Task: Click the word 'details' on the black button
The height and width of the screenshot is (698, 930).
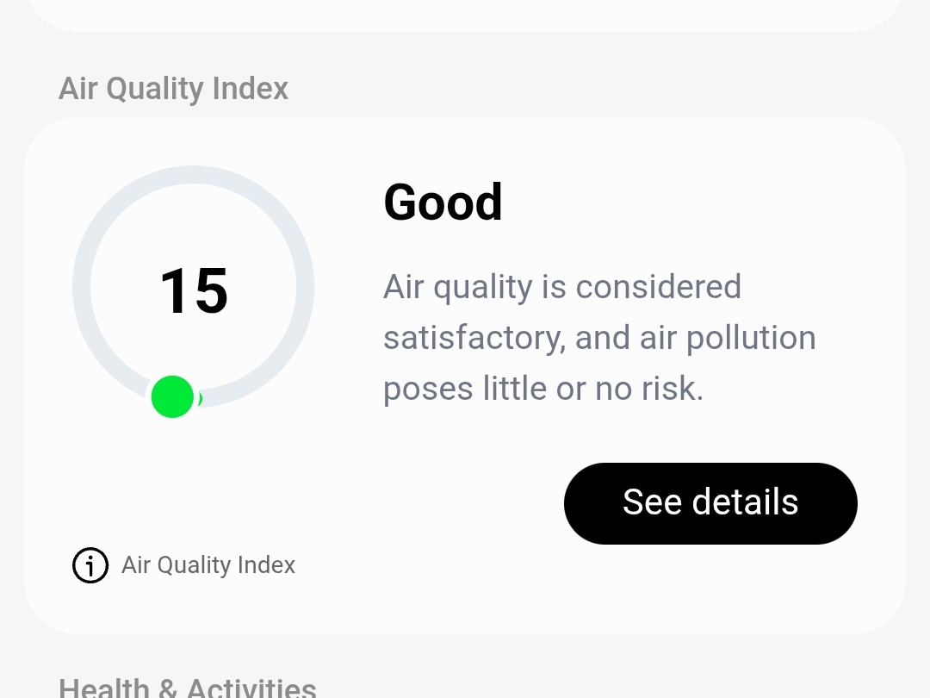Action: [745, 502]
